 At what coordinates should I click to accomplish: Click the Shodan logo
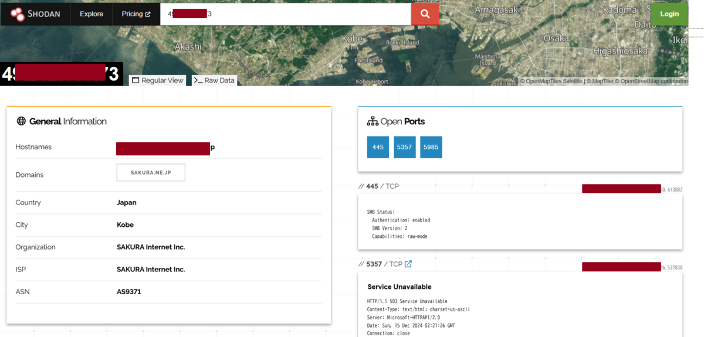pyautogui.click(x=36, y=13)
